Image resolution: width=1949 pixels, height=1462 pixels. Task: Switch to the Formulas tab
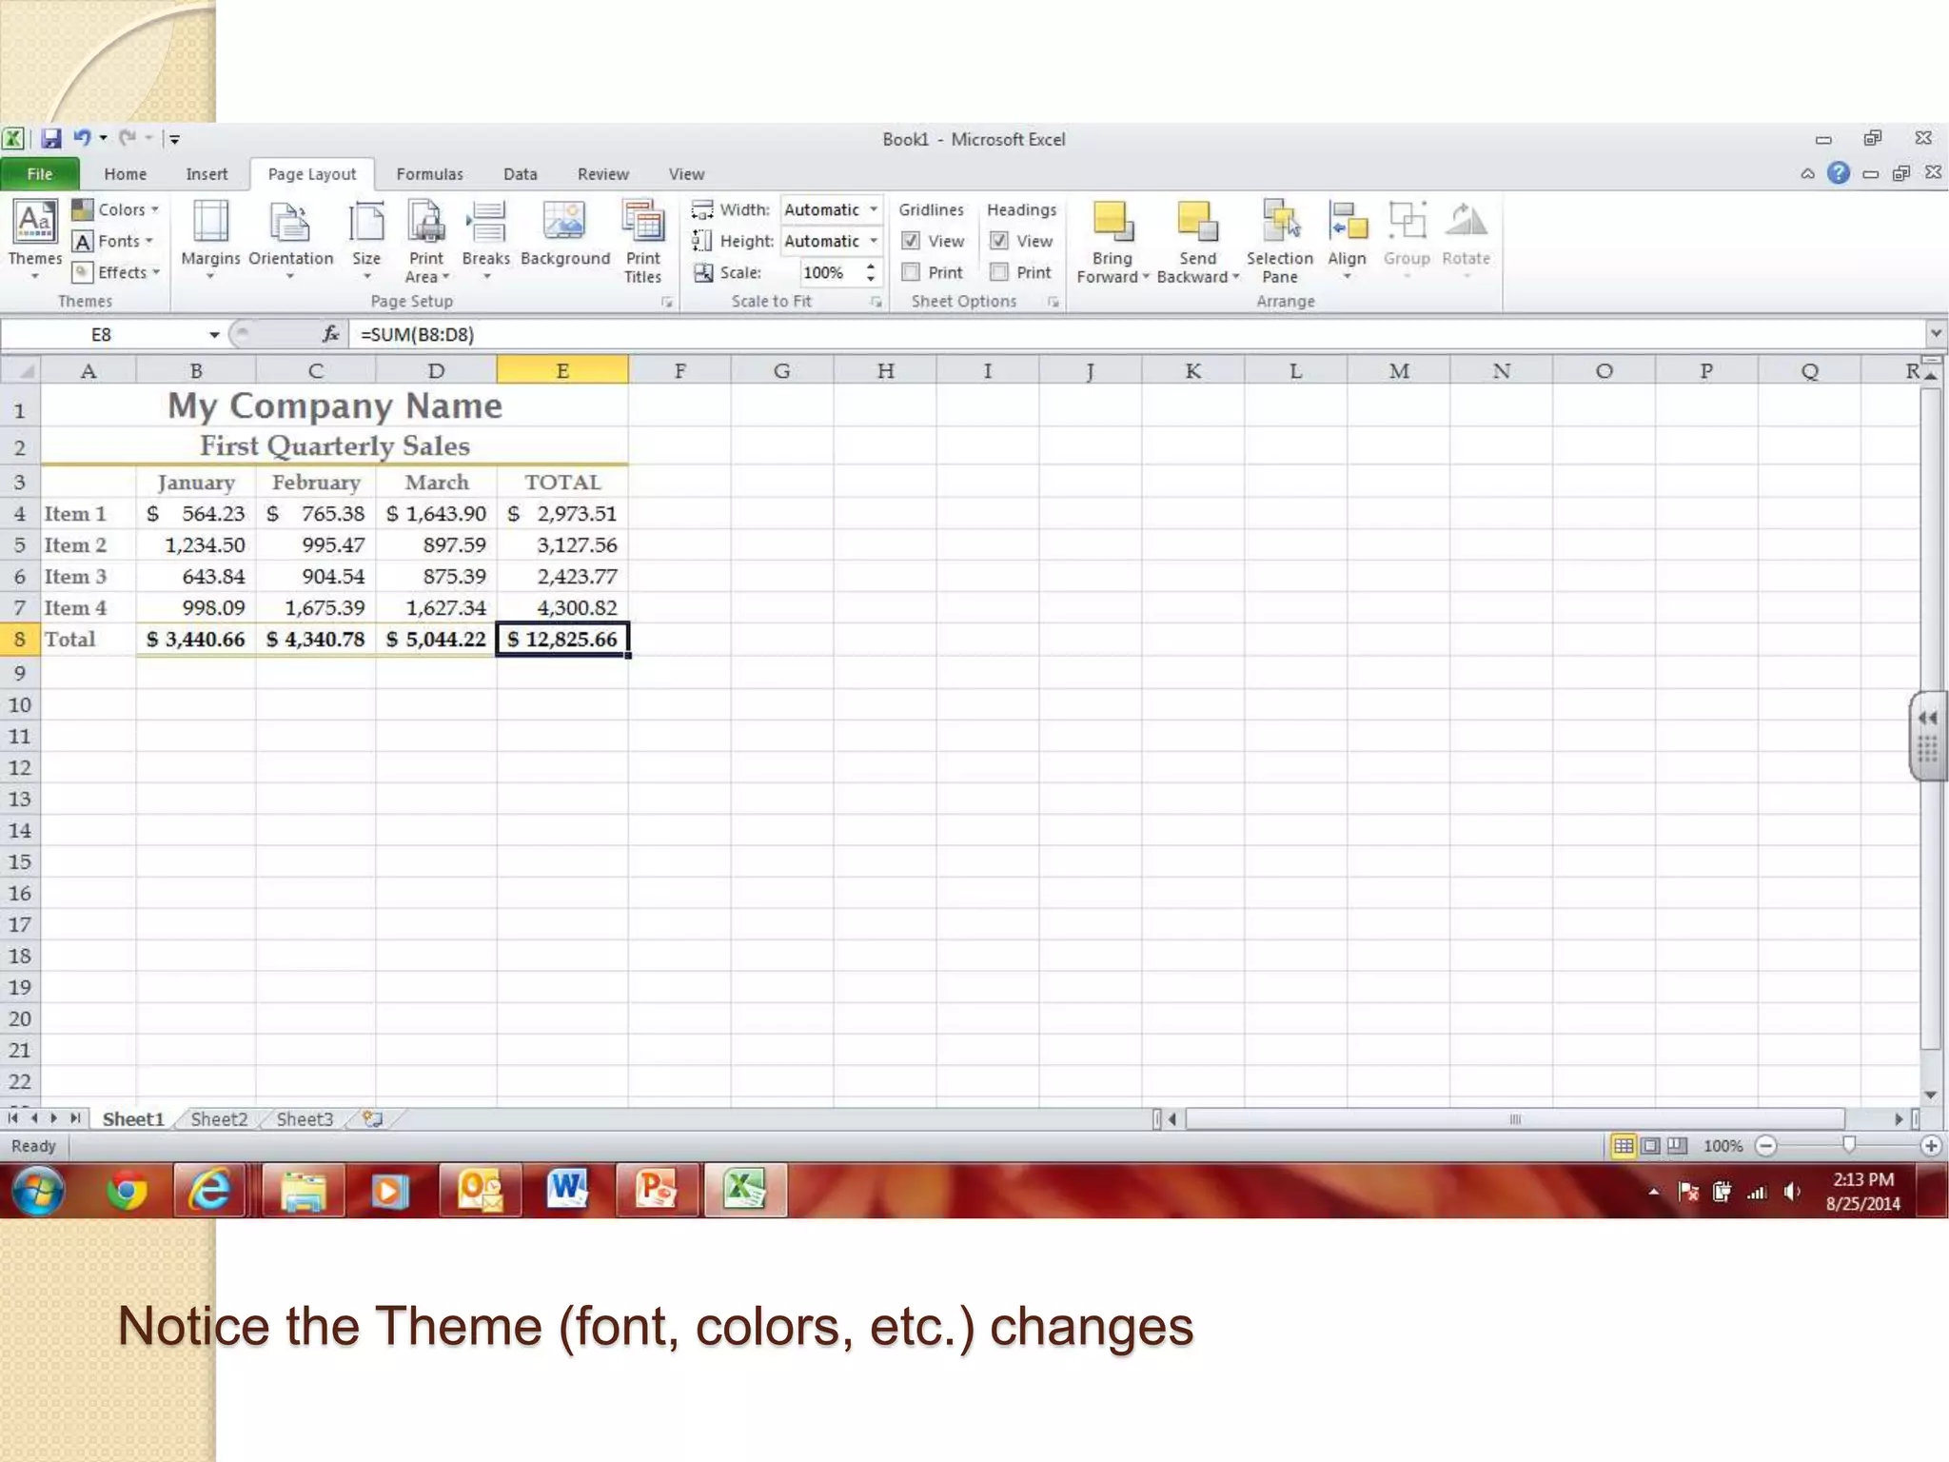[x=429, y=174]
